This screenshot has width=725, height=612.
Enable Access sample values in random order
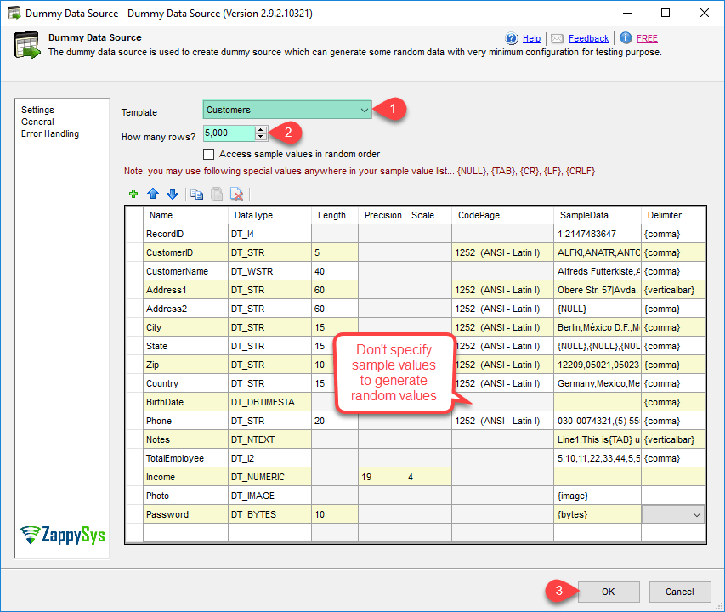coord(208,154)
